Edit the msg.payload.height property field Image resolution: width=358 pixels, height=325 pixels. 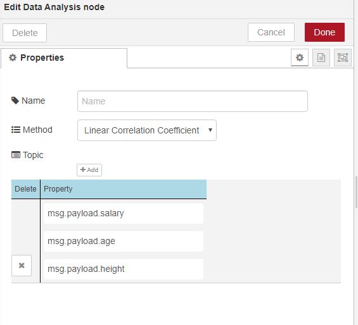(x=124, y=269)
